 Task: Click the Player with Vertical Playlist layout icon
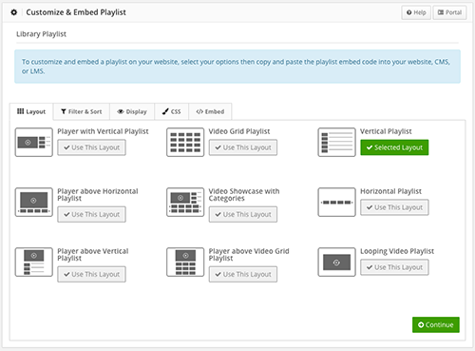34,142
